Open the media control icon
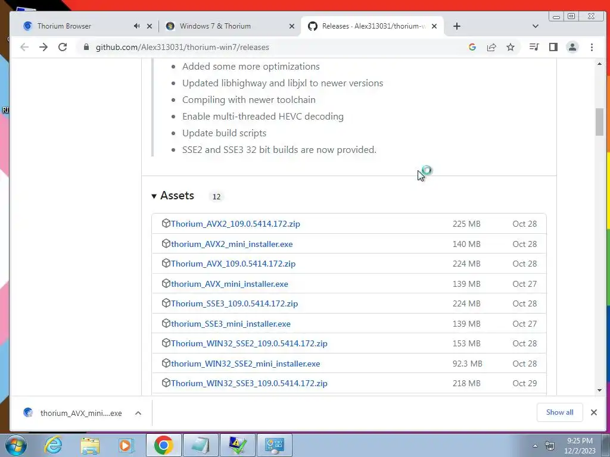 [x=534, y=47]
